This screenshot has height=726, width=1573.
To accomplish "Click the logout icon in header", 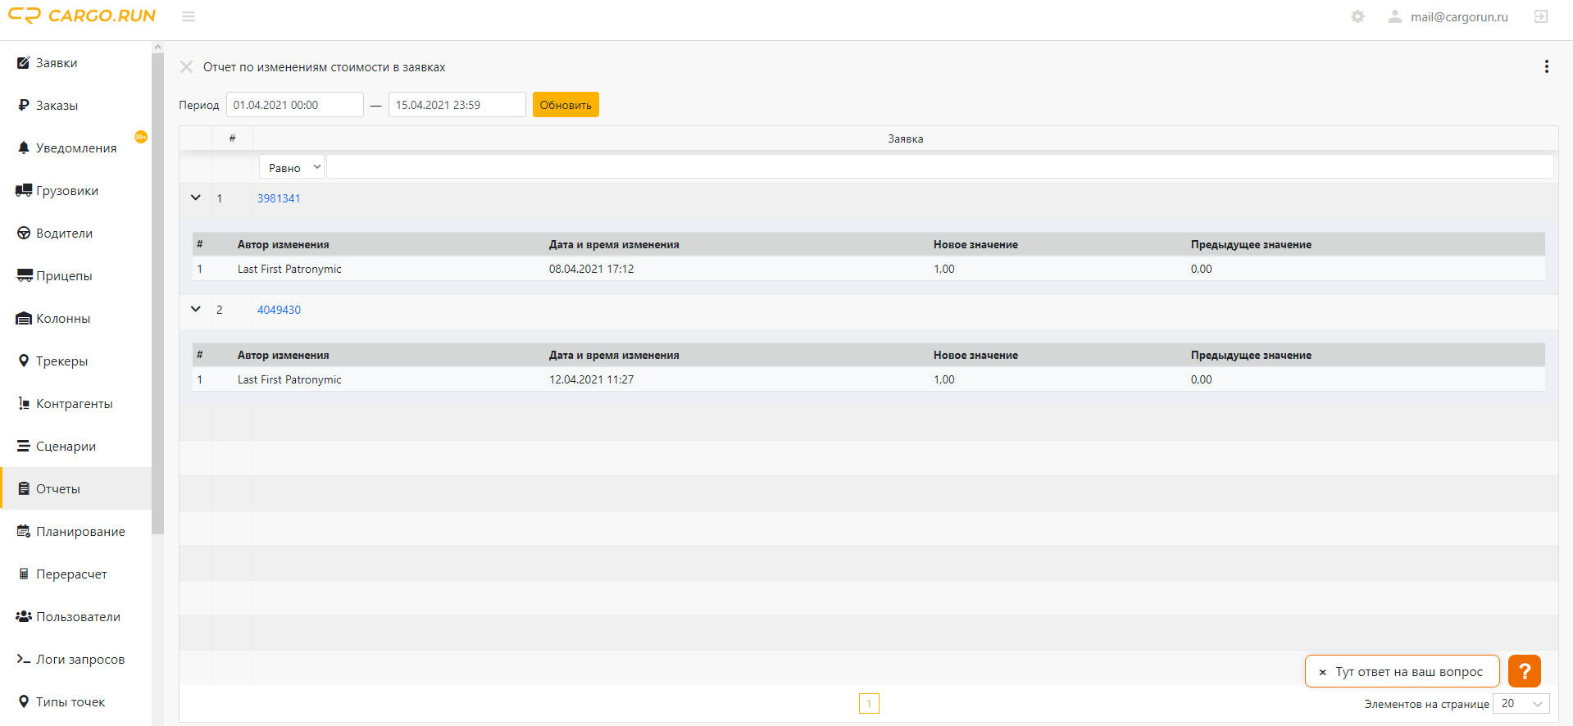I will pos(1541,16).
